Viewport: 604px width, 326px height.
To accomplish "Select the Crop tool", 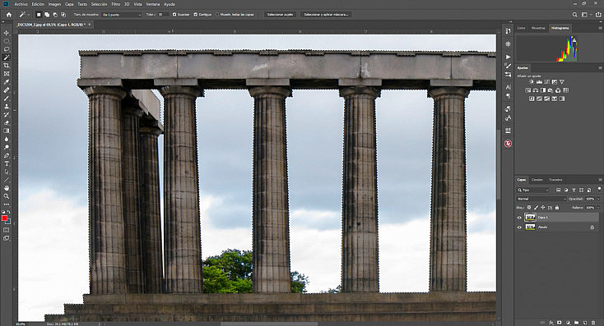I will click(7, 66).
